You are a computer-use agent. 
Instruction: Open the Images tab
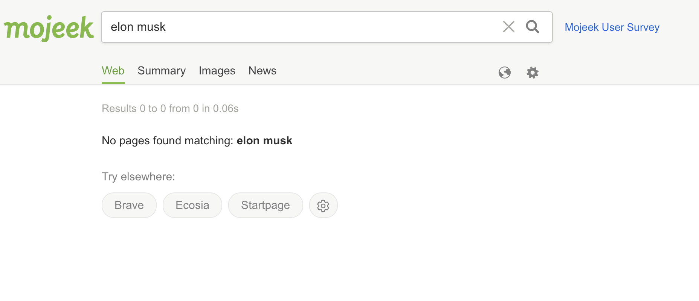point(217,71)
